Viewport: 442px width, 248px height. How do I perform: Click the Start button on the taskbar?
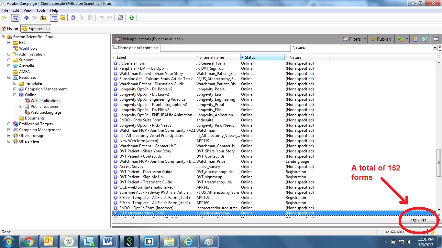(x=8, y=242)
